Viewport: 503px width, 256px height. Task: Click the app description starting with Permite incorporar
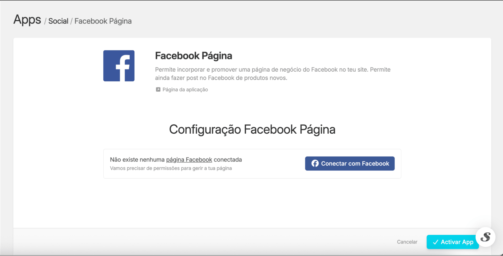coord(273,74)
